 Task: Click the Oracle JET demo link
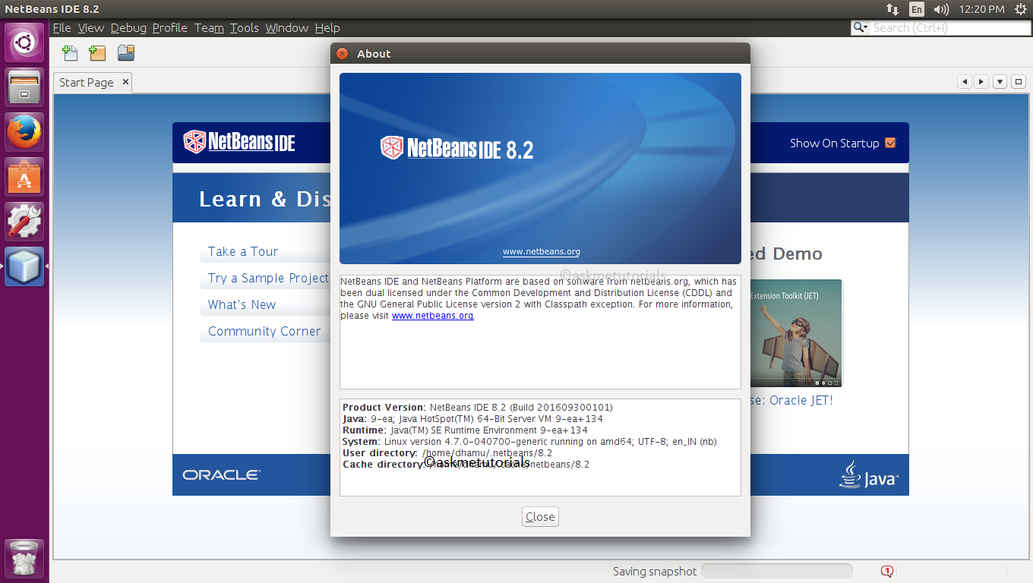tap(791, 400)
